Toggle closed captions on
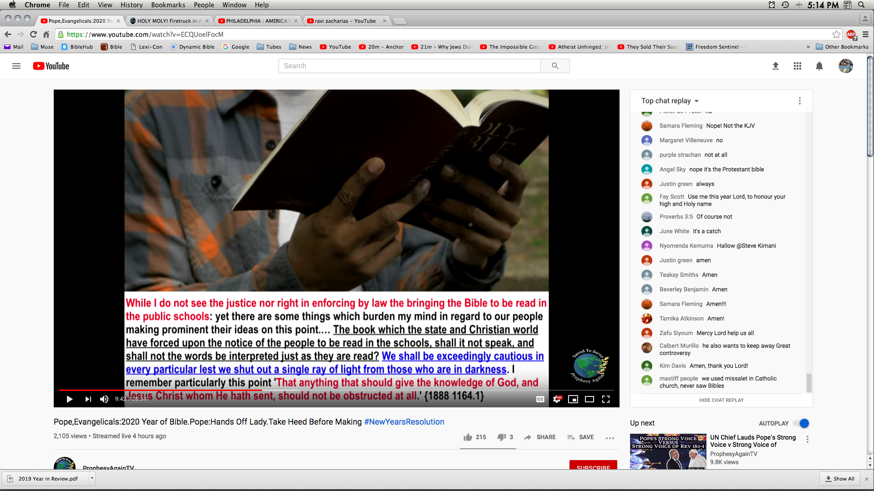 (x=540, y=399)
